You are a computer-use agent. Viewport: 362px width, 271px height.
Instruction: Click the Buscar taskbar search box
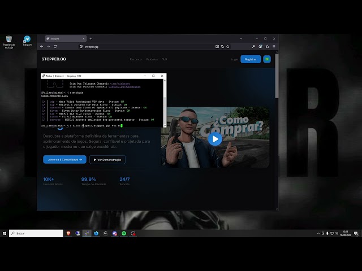click(36, 233)
